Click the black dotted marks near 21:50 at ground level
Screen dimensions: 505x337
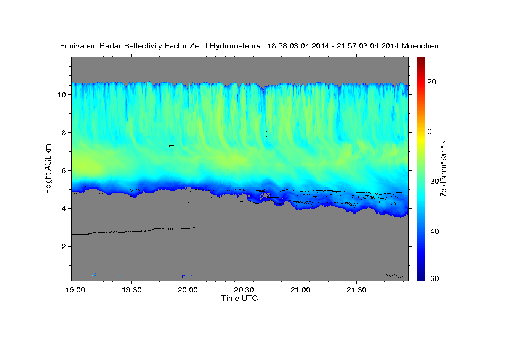pyautogui.click(x=395, y=275)
